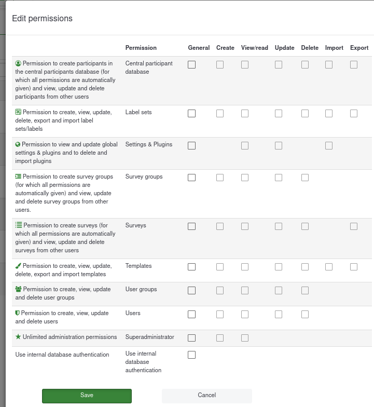
Task: Enable Delete permission for User groups
Action: coord(305,290)
